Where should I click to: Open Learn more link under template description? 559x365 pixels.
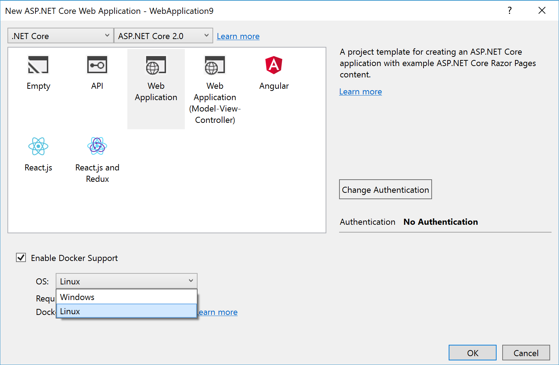[360, 92]
